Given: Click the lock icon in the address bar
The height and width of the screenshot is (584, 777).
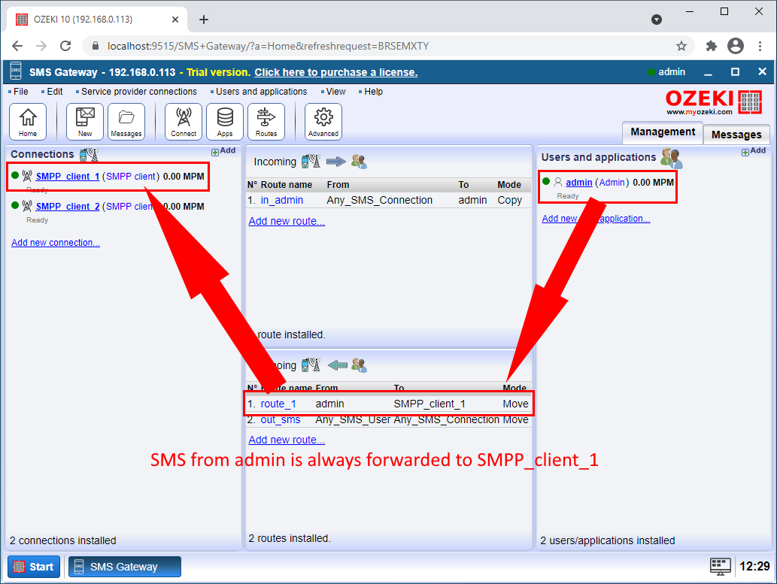Looking at the screenshot, I should pos(96,46).
